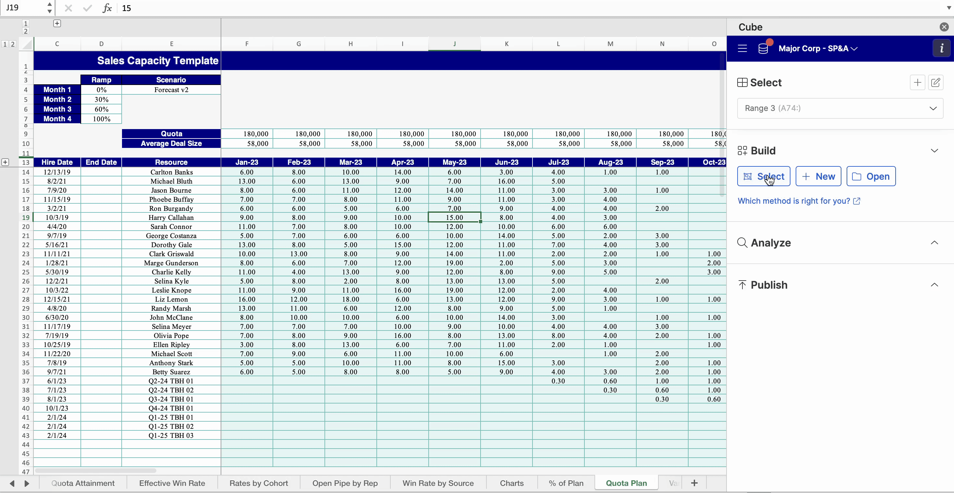Click the database icon with red dot
This screenshot has height=493, width=954.
point(764,47)
